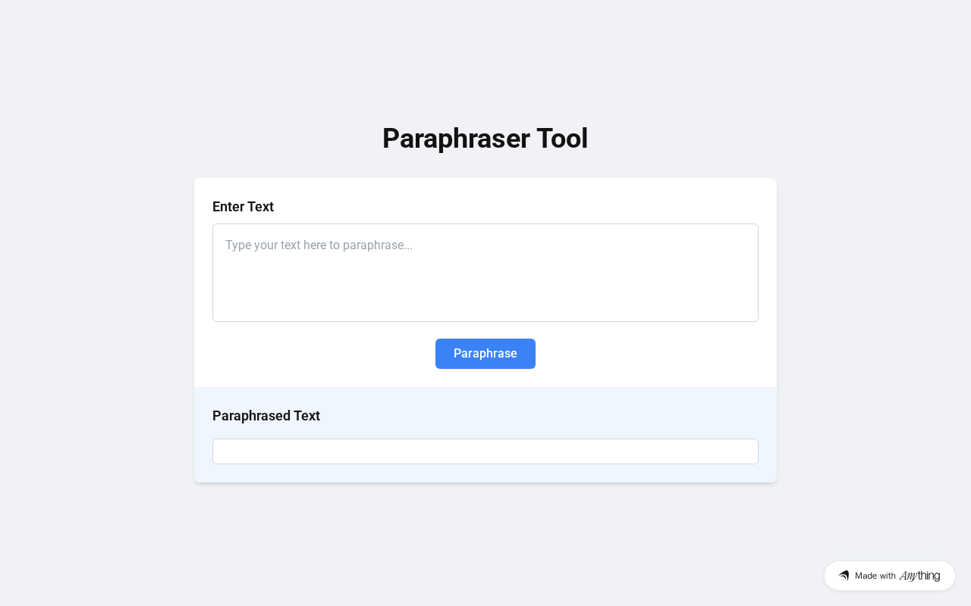Click the Paraphraser Tool page heading
This screenshot has width=971, height=606.
coord(485,139)
